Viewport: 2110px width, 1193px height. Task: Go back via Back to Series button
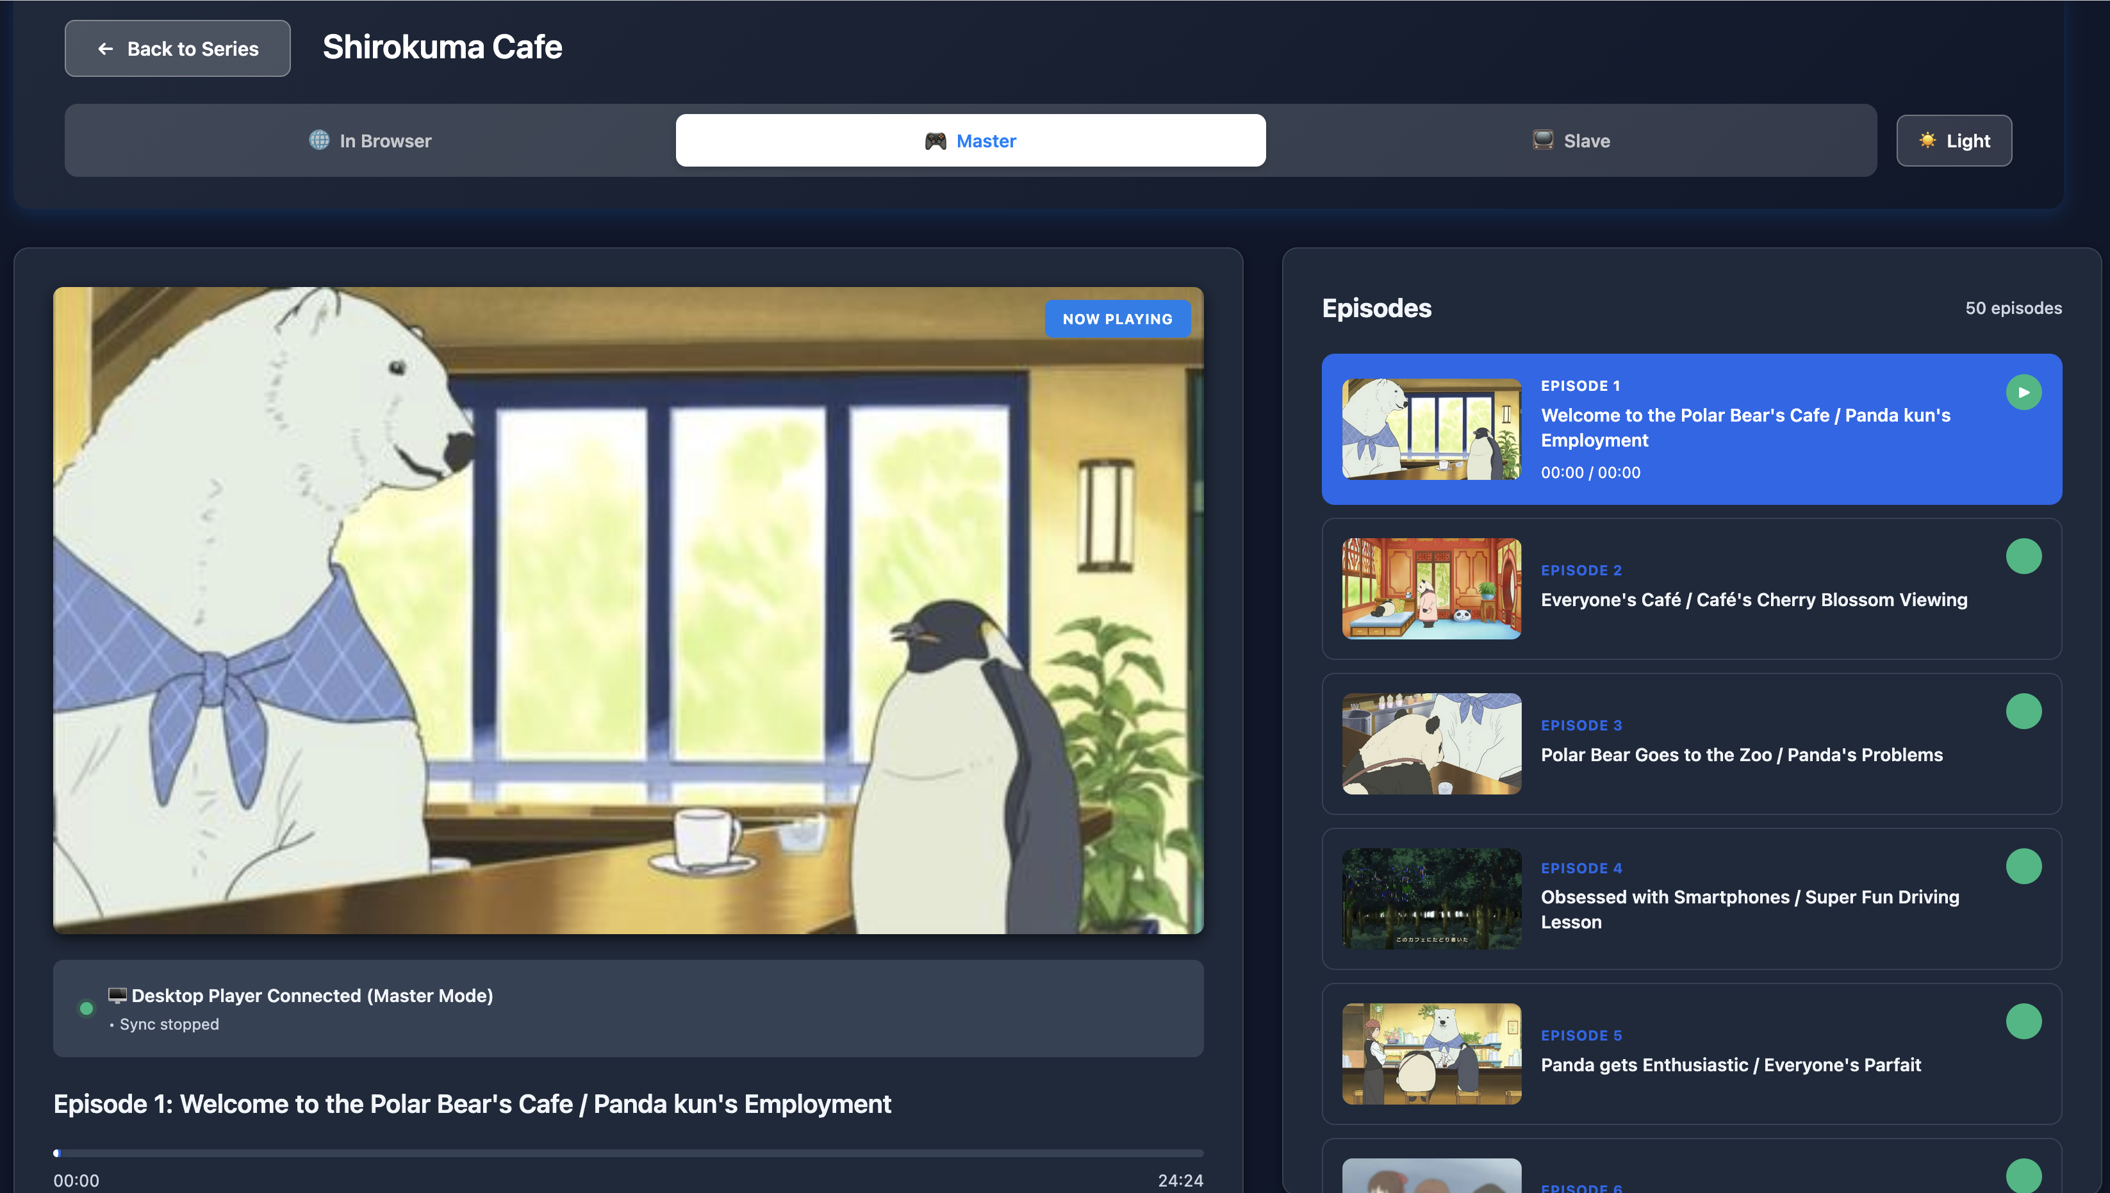pyautogui.click(x=177, y=48)
